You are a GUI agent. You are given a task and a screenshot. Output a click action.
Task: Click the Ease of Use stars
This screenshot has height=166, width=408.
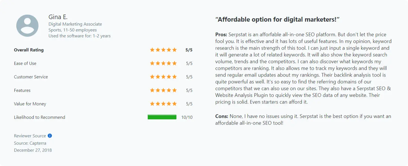click(163, 63)
